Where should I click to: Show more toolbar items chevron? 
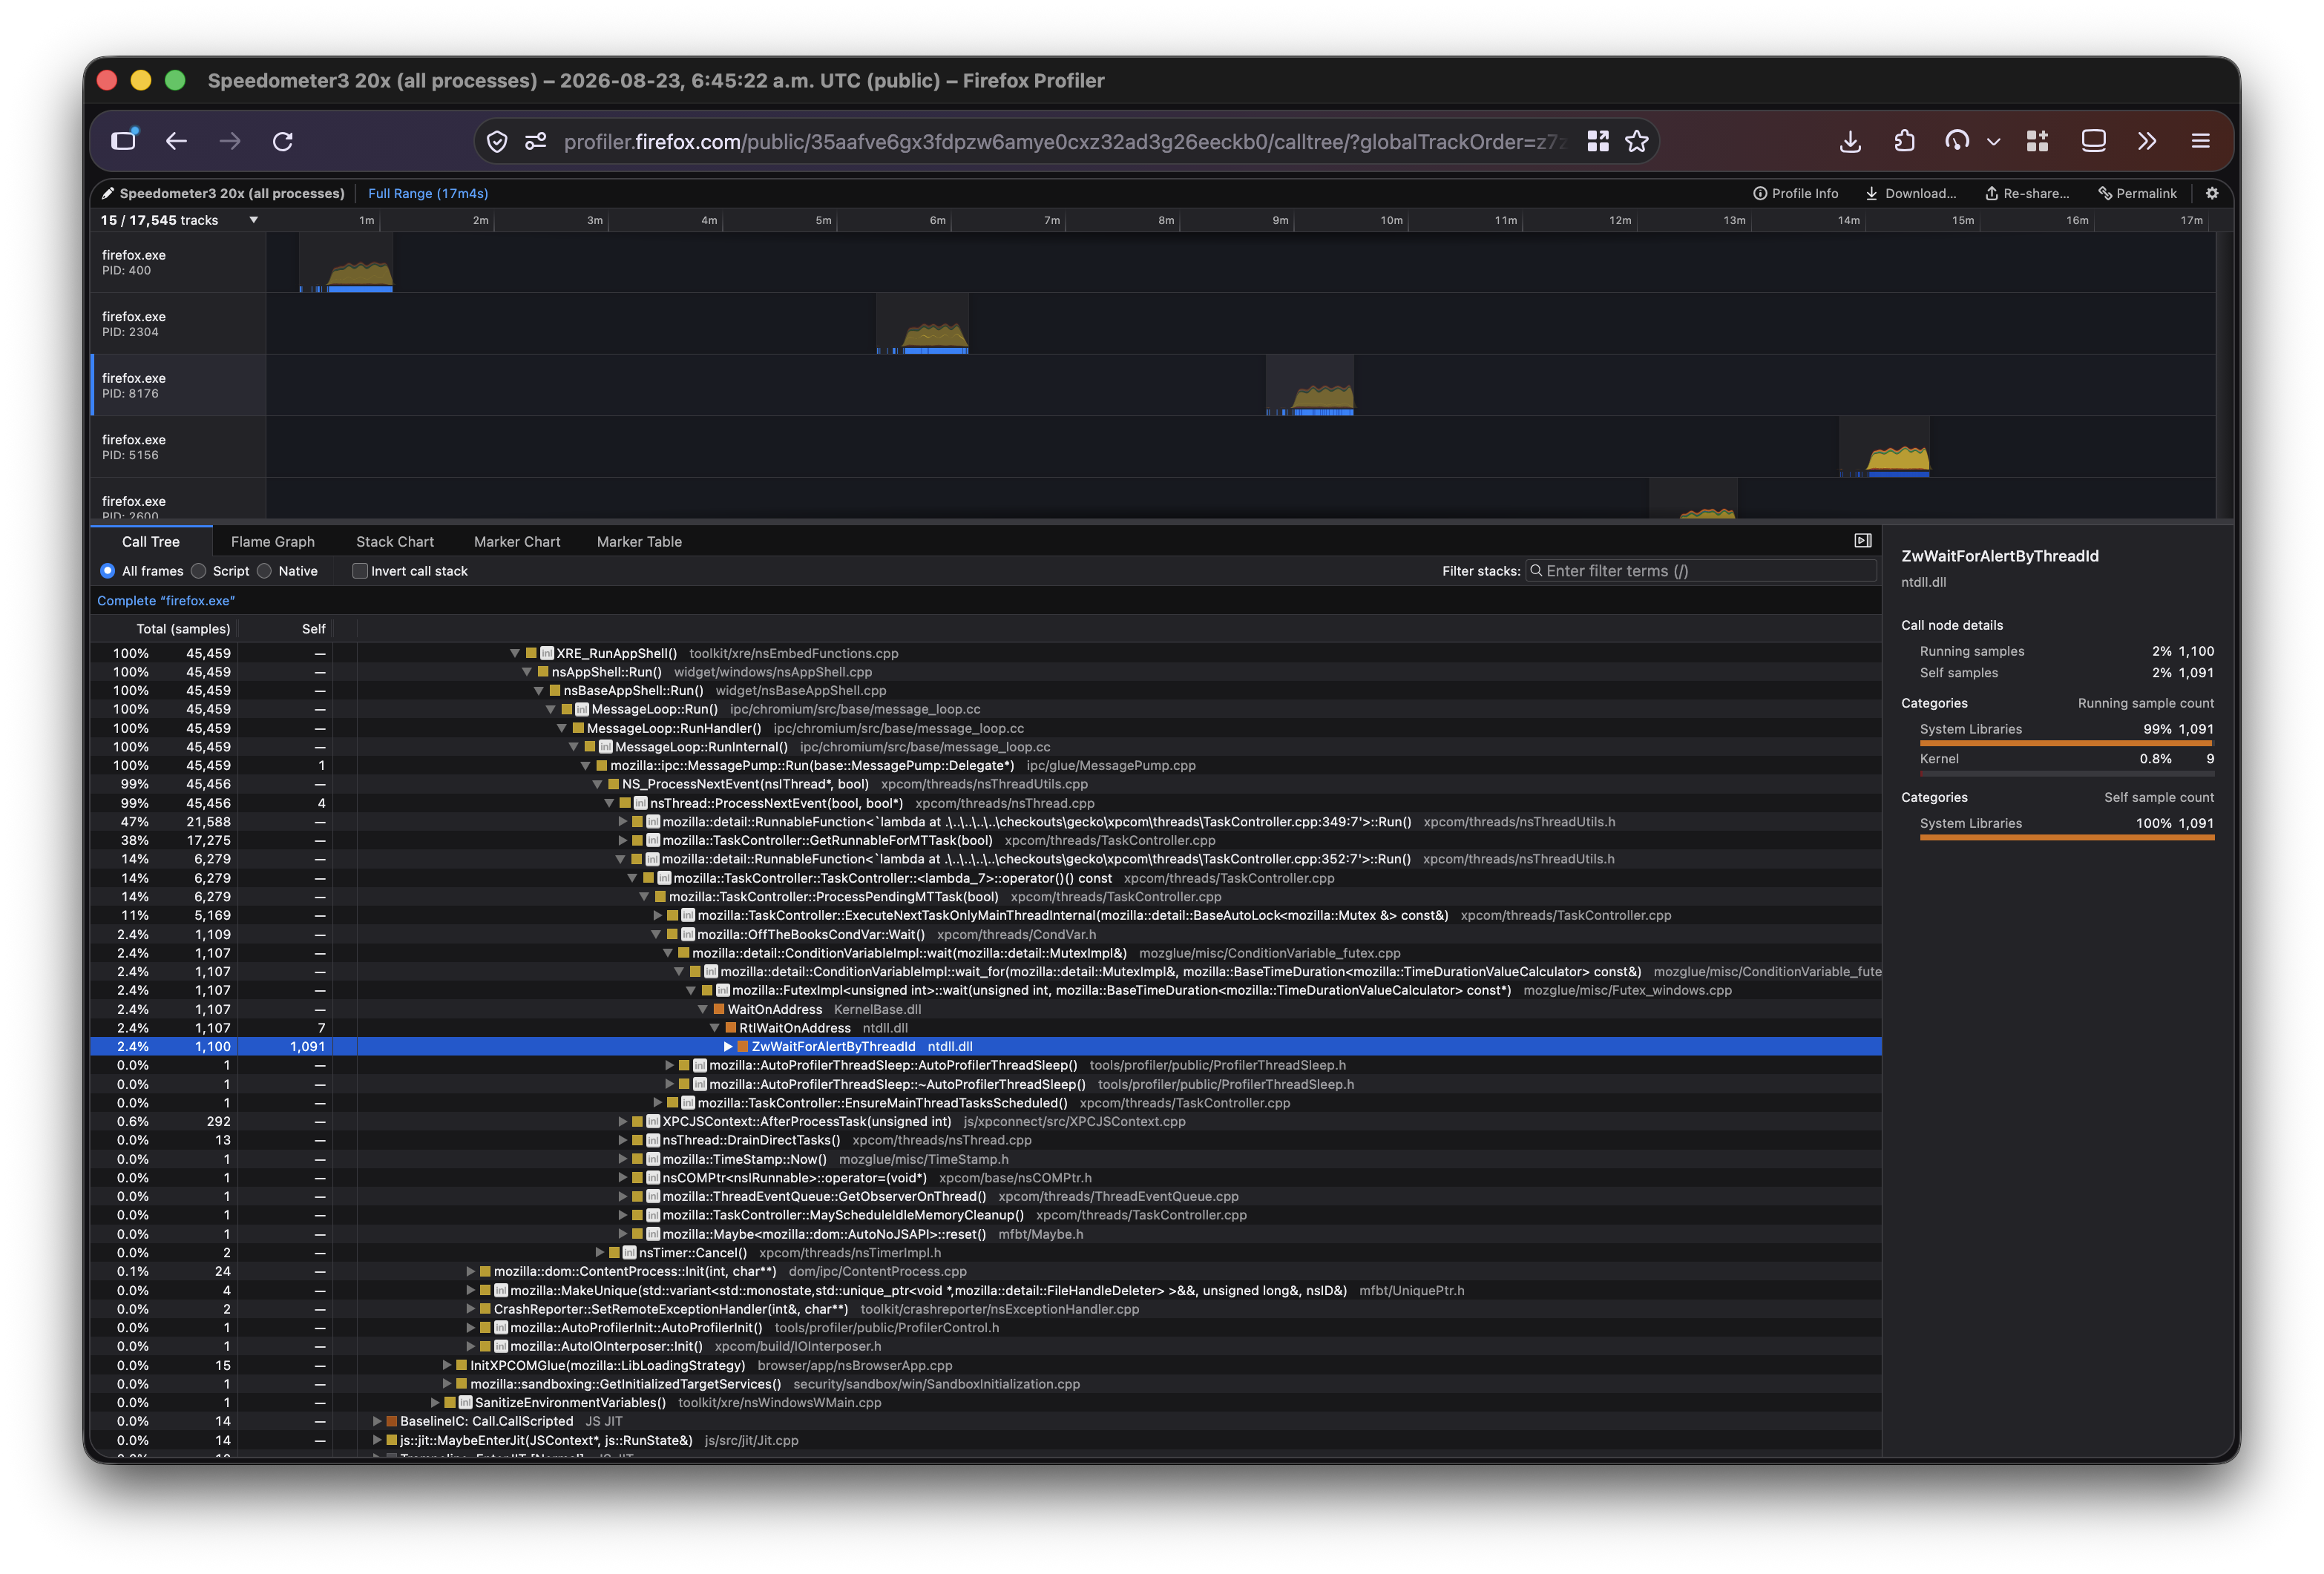(2147, 141)
